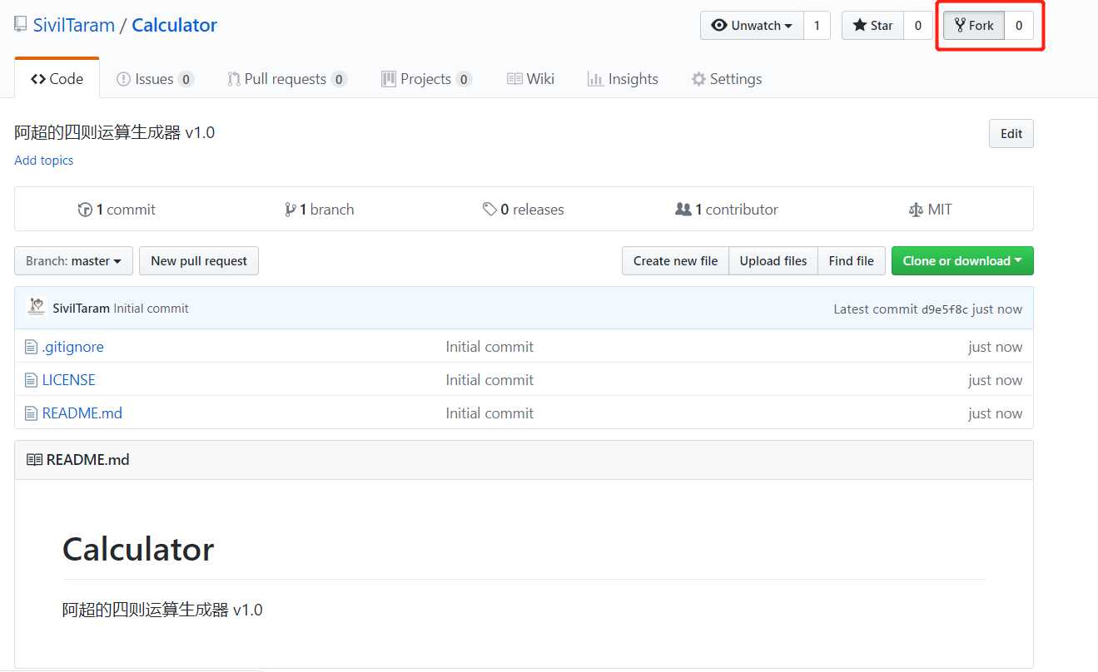View the 1 commit history
The image size is (1098, 672).
pyautogui.click(x=117, y=210)
